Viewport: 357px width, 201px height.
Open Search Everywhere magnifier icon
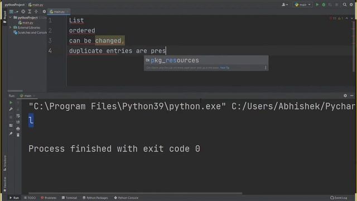click(x=345, y=4)
